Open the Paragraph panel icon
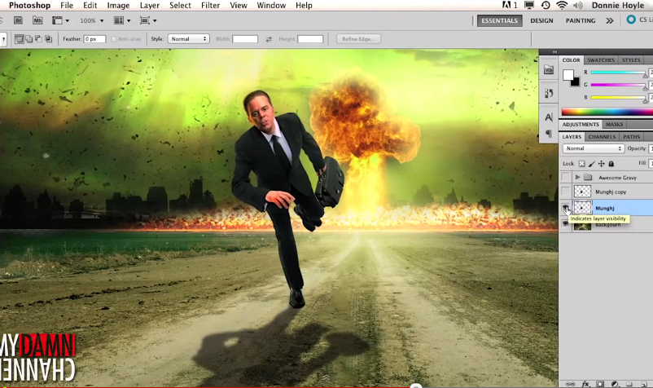 tap(549, 134)
